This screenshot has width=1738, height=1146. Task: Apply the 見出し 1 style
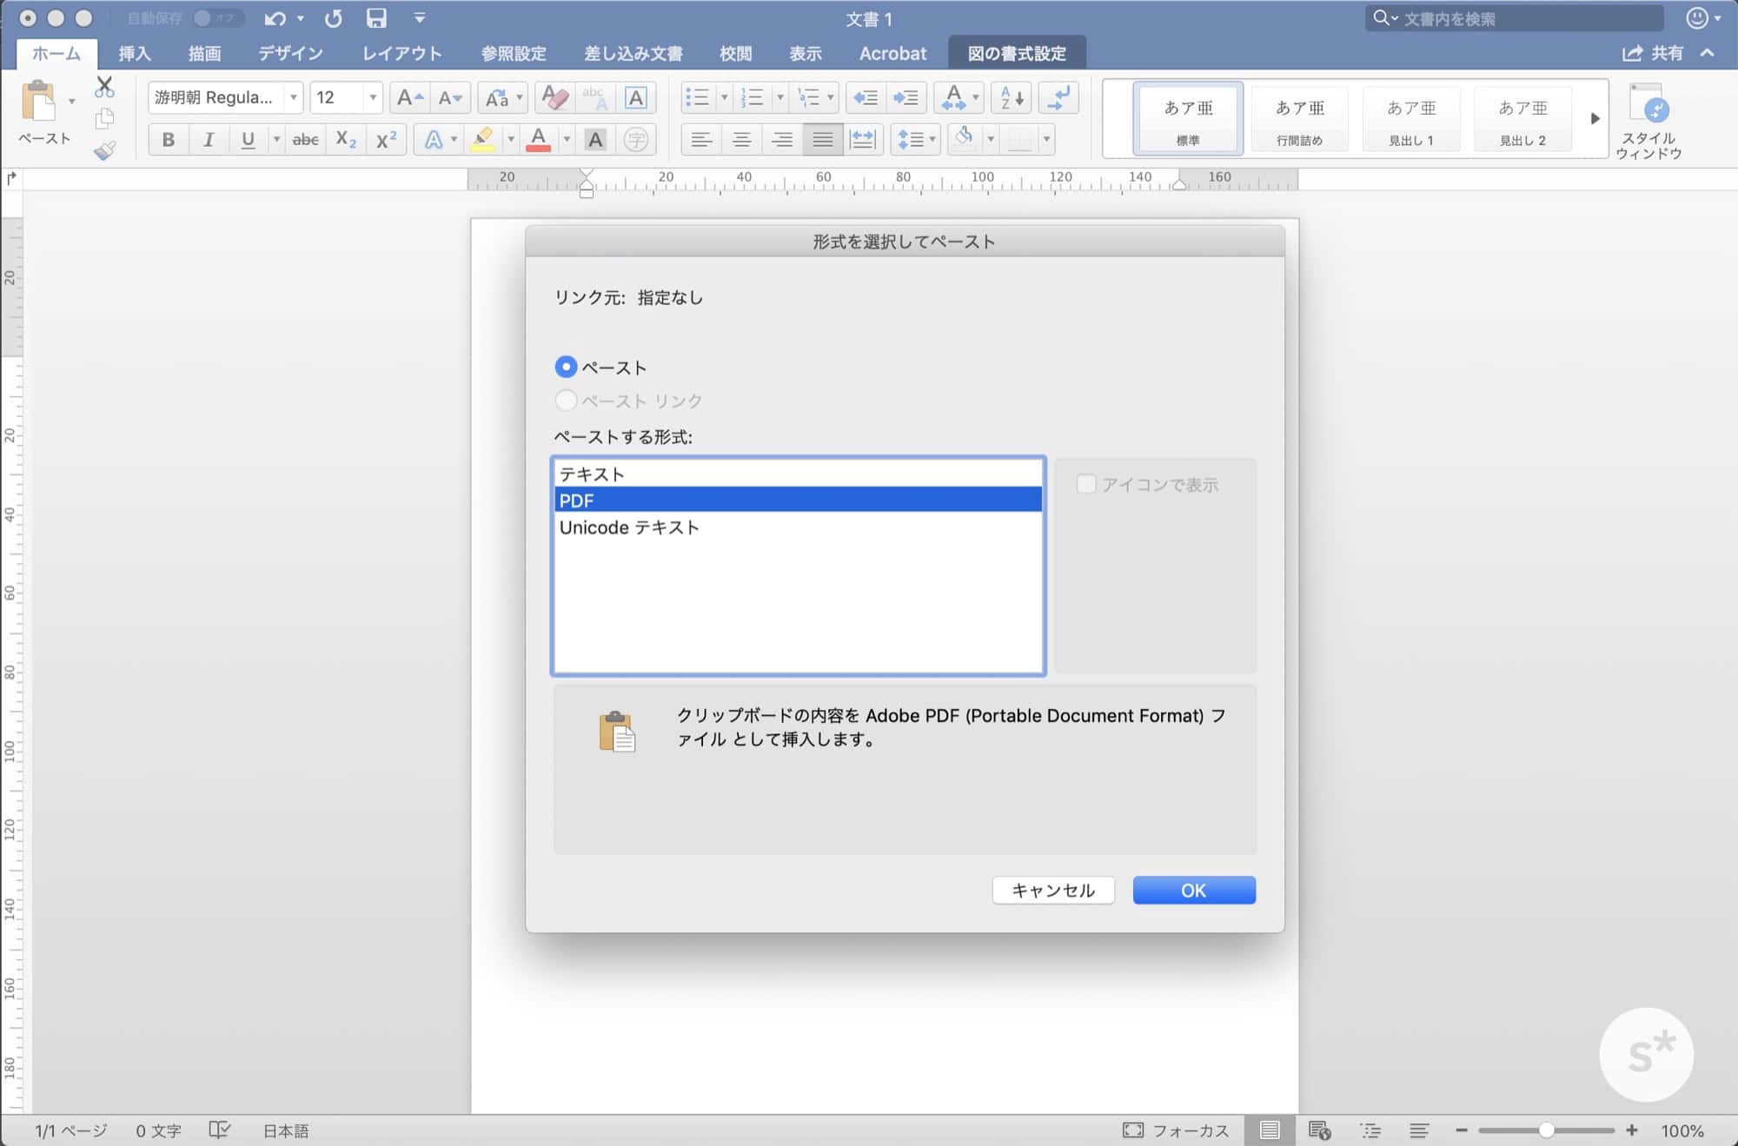click(1411, 118)
